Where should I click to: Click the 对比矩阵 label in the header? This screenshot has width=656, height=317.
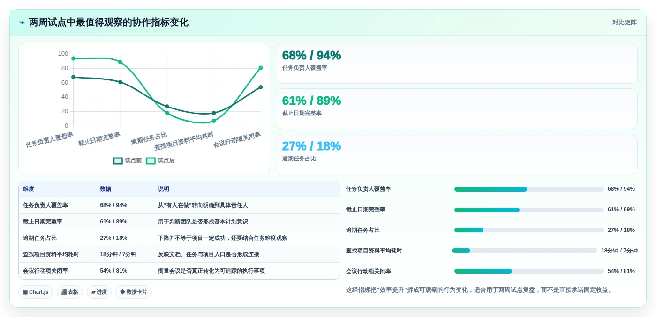tap(624, 22)
